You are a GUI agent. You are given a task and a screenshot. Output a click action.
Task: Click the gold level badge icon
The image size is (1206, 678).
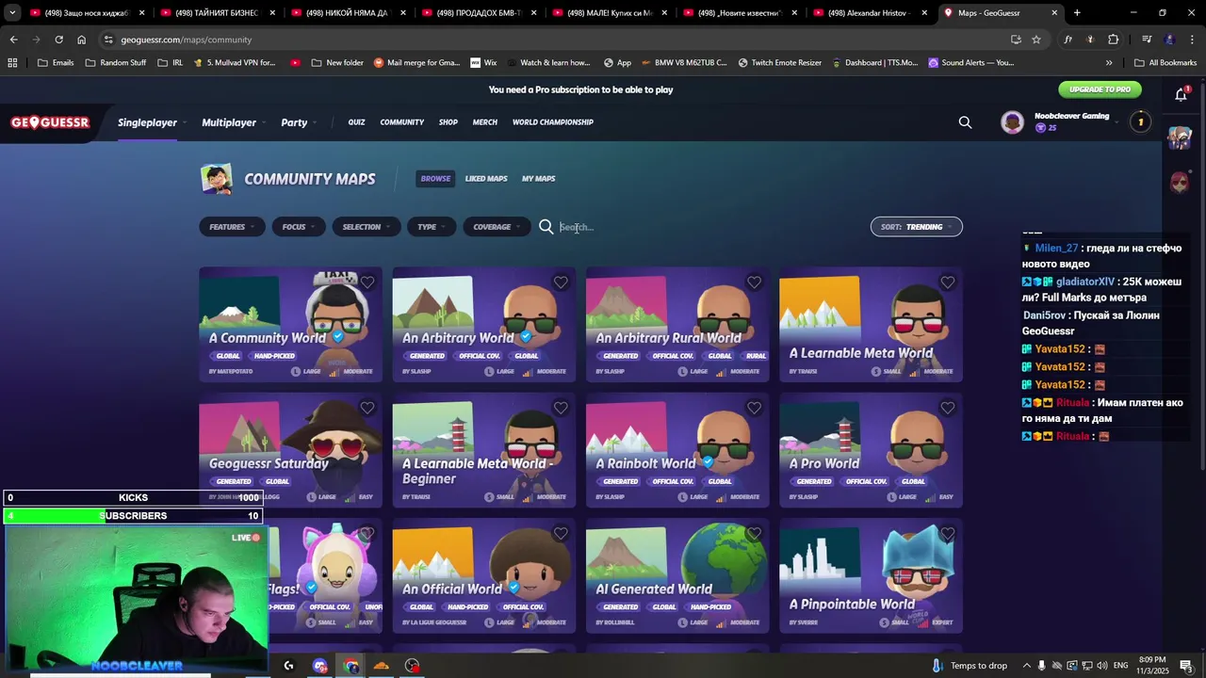1140,122
